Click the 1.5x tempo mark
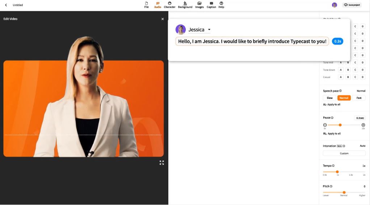The width and height of the screenshot is (370, 205). (351, 175)
